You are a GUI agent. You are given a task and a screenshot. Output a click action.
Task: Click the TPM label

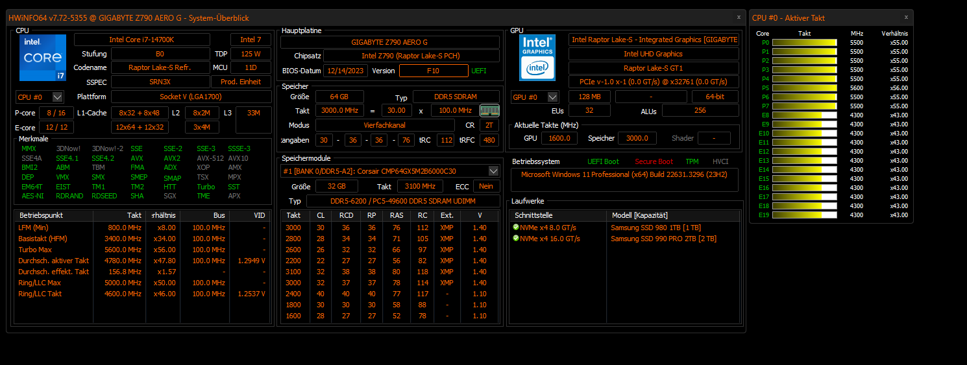tap(692, 161)
